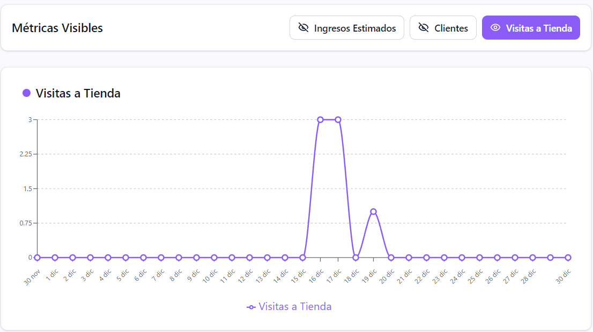The image size is (593, 332).
Task: Click the Ingresos Estimados button
Action: [347, 27]
